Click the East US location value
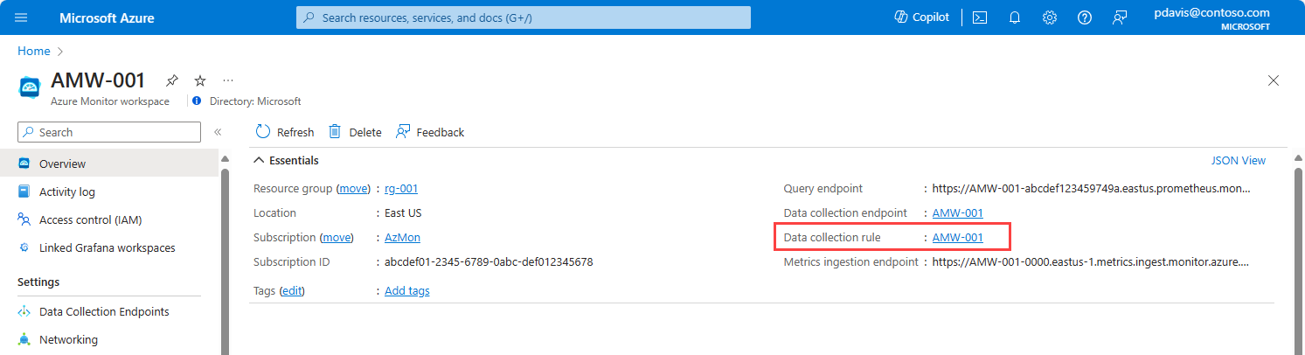 point(404,212)
